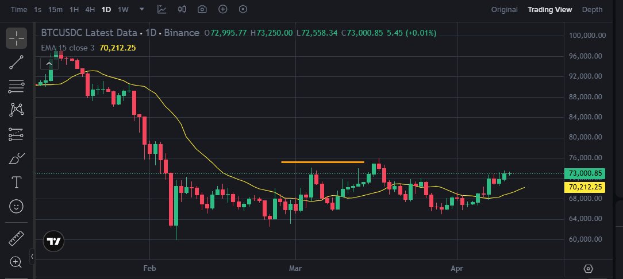
Task: Open the emoji icons tool
Action: pos(16,206)
